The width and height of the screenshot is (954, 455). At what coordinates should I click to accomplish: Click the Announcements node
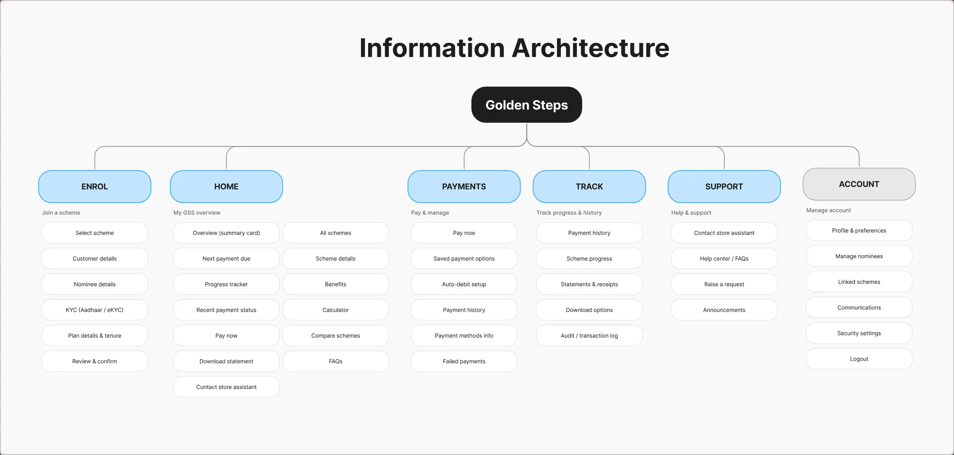[x=724, y=310]
